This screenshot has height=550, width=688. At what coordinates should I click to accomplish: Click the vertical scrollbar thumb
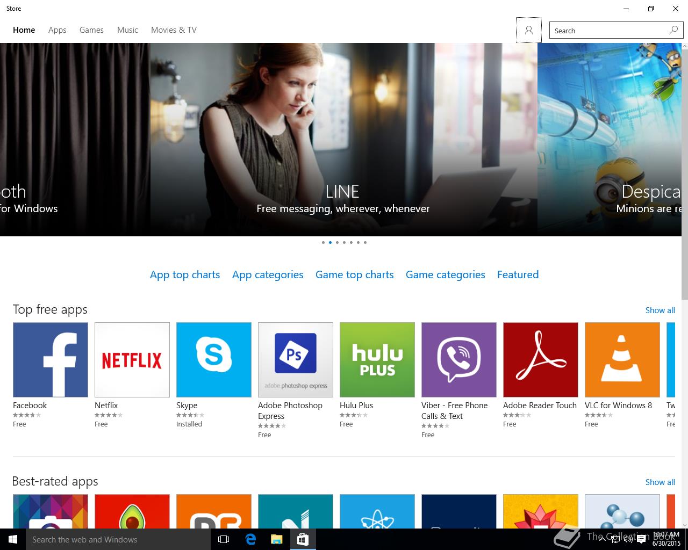point(685,175)
